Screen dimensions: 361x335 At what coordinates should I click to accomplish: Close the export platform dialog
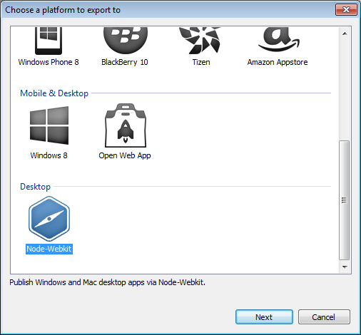click(346, 10)
